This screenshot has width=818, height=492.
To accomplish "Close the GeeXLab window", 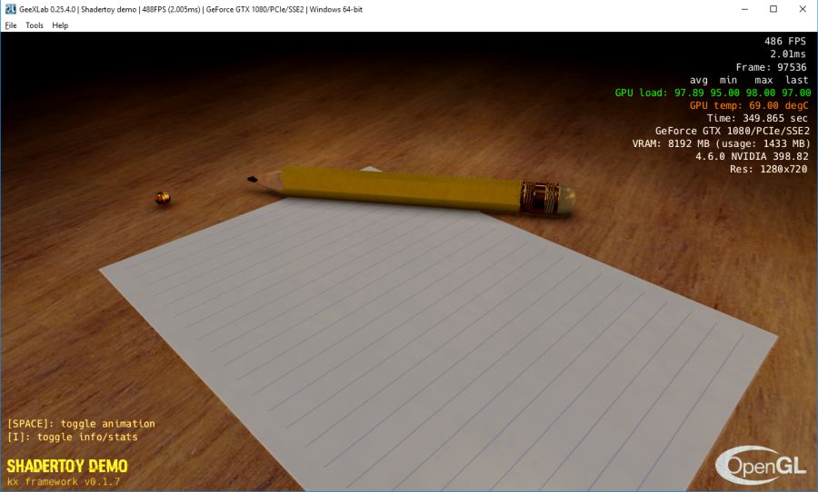I will click(803, 9).
